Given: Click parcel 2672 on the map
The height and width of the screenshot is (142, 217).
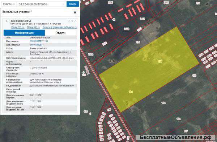Looking at the screenshot, I should [91, 54].
